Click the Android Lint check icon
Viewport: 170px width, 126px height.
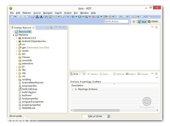click(55, 17)
